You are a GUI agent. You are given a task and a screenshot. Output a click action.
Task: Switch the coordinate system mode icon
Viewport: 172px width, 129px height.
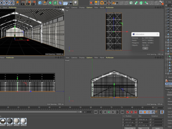tap(17, 3)
